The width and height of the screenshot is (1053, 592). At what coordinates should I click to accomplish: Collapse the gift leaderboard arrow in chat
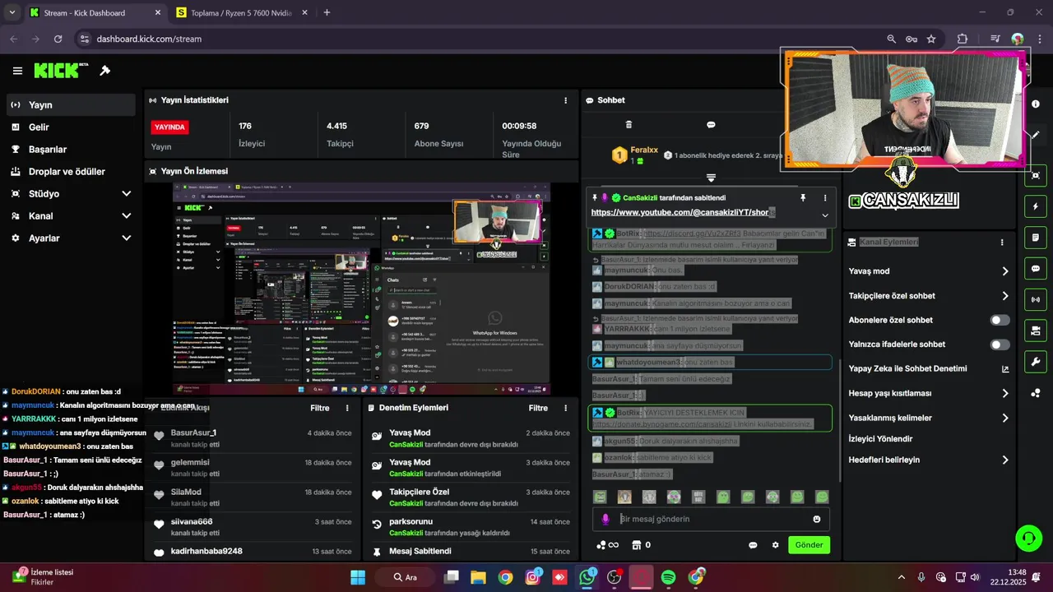click(711, 178)
